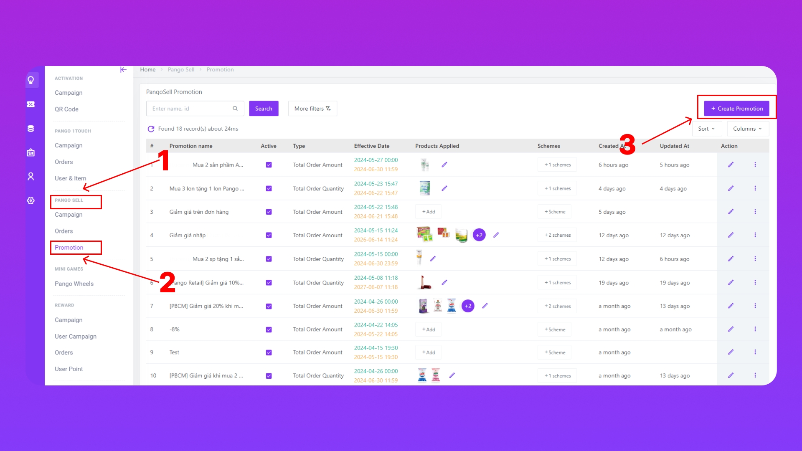Click the edit pencil in row 4's Action column
Viewport: 802px width, 451px height.
pos(731,235)
